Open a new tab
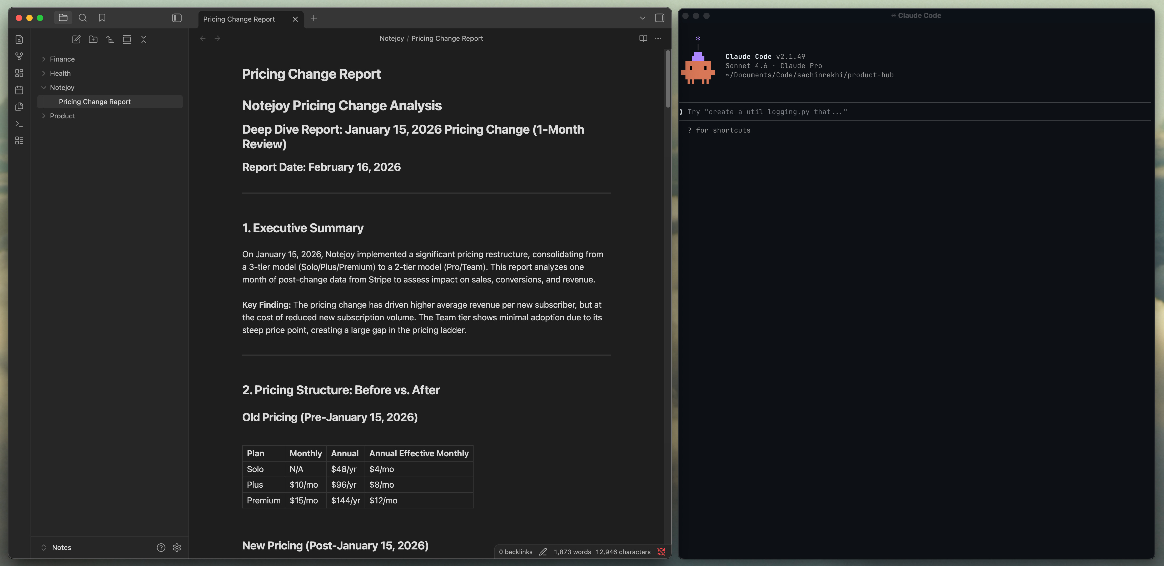1164x566 pixels. (314, 18)
